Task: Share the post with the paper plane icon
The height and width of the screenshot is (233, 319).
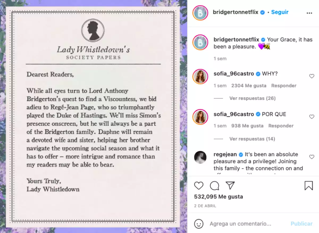Action: (230, 185)
